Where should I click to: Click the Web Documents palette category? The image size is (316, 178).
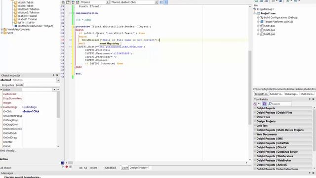(283, 134)
